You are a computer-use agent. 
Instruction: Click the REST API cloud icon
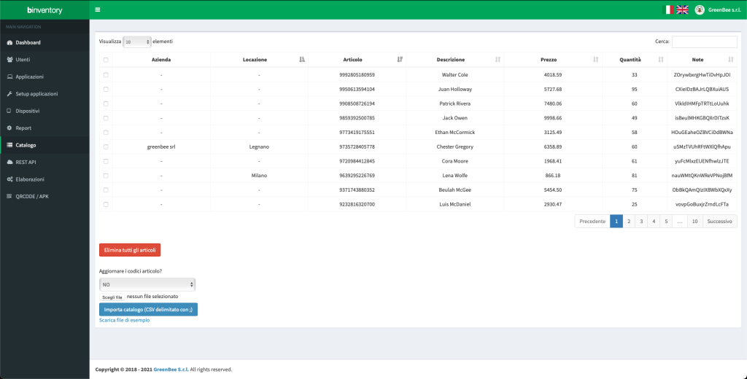pyautogui.click(x=9, y=163)
